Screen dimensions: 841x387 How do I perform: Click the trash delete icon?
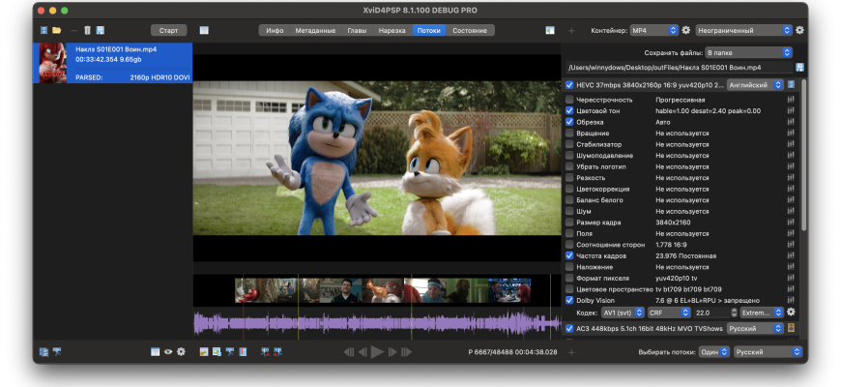[x=88, y=31]
